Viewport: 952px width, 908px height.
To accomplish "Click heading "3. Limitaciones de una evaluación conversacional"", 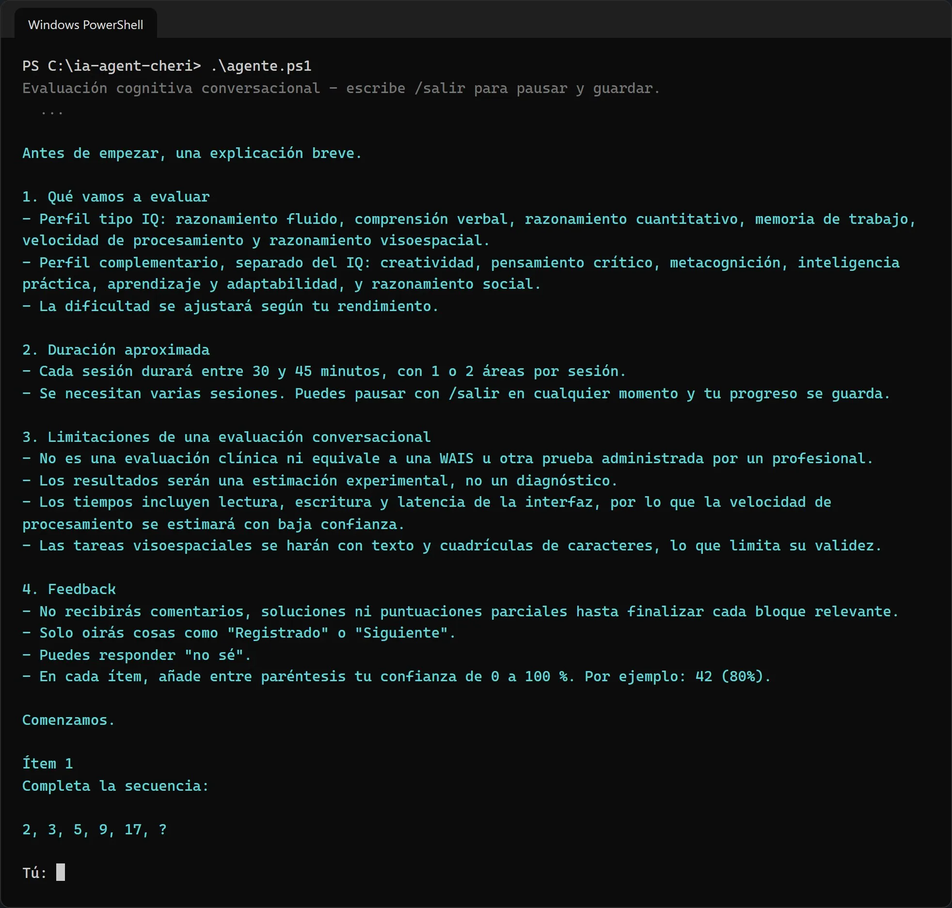I will 226,437.
